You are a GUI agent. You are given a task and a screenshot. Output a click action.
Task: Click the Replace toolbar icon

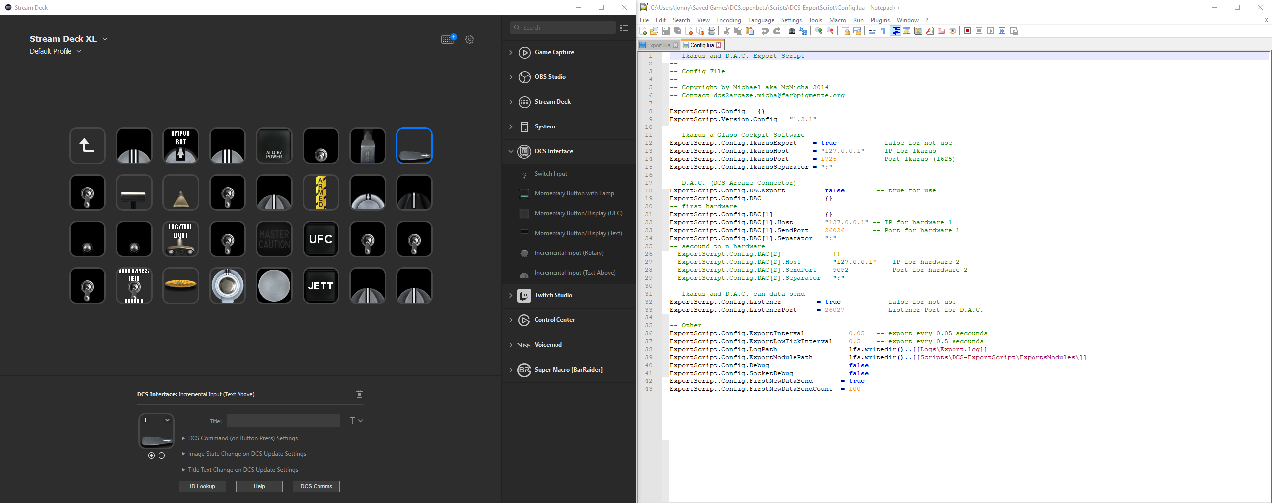[803, 31]
